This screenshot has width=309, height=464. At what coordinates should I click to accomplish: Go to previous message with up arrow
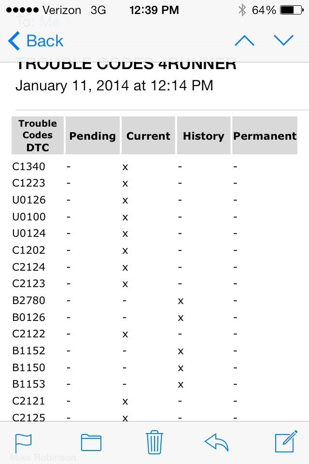tap(244, 41)
